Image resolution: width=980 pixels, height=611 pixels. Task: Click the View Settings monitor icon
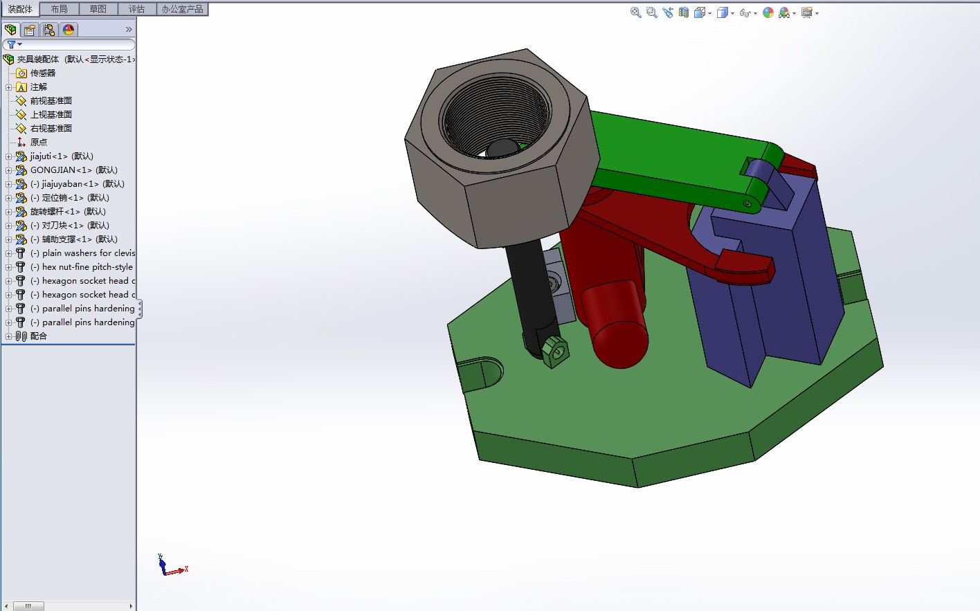[x=806, y=12]
